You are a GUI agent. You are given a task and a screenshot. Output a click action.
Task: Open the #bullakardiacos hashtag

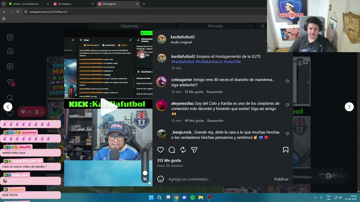pyautogui.click(x=209, y=62)
